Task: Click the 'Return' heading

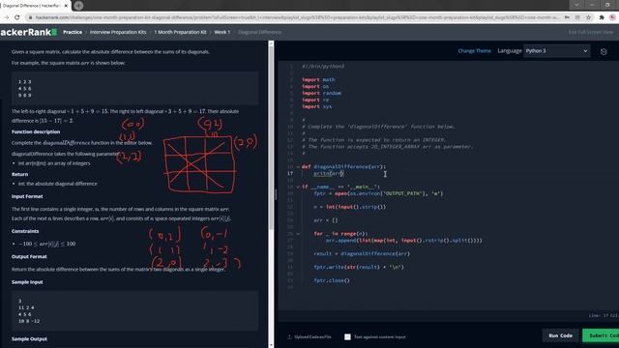Action: (19, 174)
